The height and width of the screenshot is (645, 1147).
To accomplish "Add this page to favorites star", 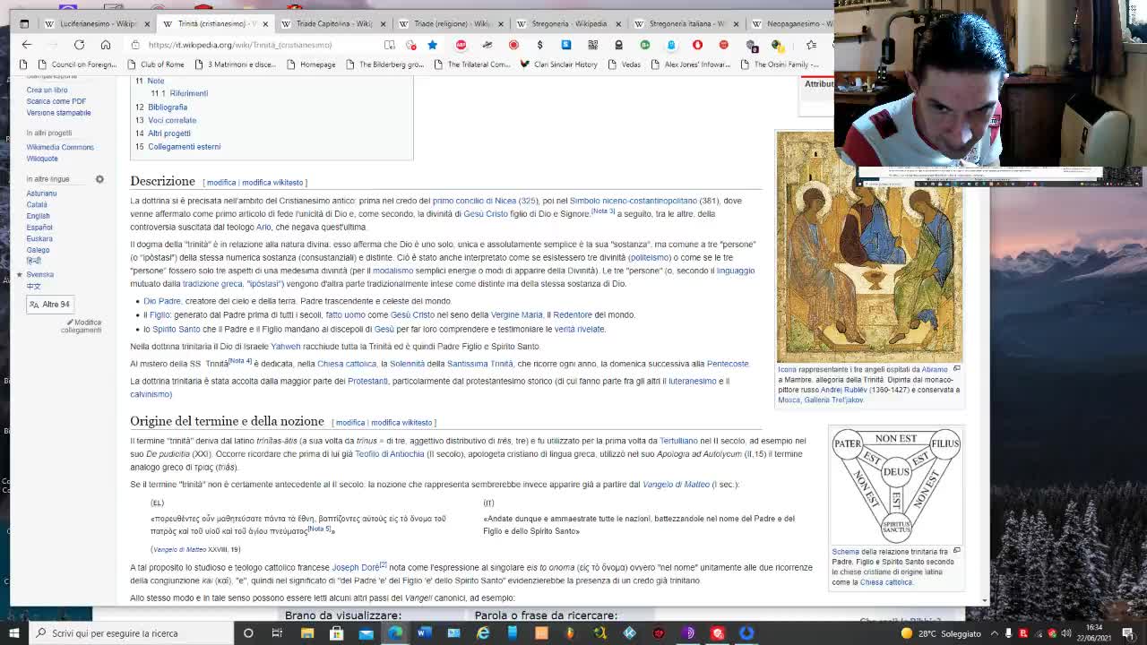I will pos(432,45).
